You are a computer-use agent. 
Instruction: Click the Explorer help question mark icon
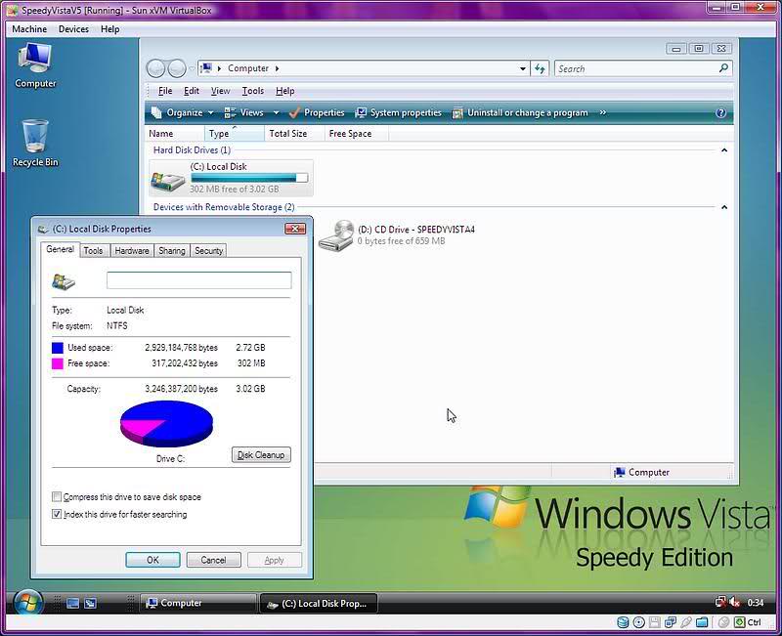tap(721, 112)
